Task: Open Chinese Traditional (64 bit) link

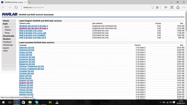Action: pos(32,69)
